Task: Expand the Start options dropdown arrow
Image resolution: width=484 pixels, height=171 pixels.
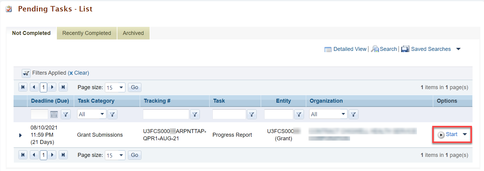Action: click(x=465, y=134)
